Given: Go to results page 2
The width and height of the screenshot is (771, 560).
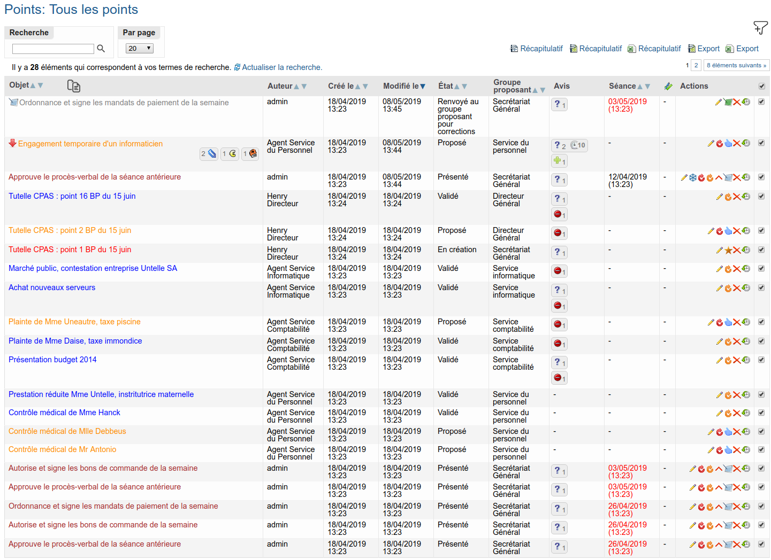Looking at the screenshot, I should pyautogui.click(x=696, y=65).
